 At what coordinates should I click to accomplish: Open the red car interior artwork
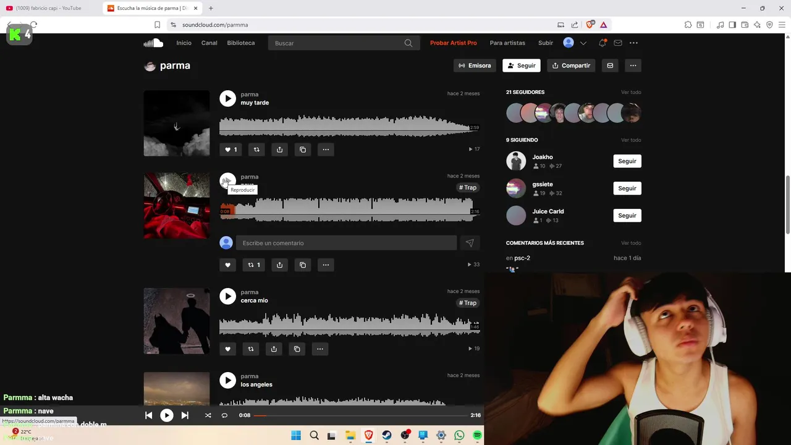pyautogui.click(x=177, y=206)
